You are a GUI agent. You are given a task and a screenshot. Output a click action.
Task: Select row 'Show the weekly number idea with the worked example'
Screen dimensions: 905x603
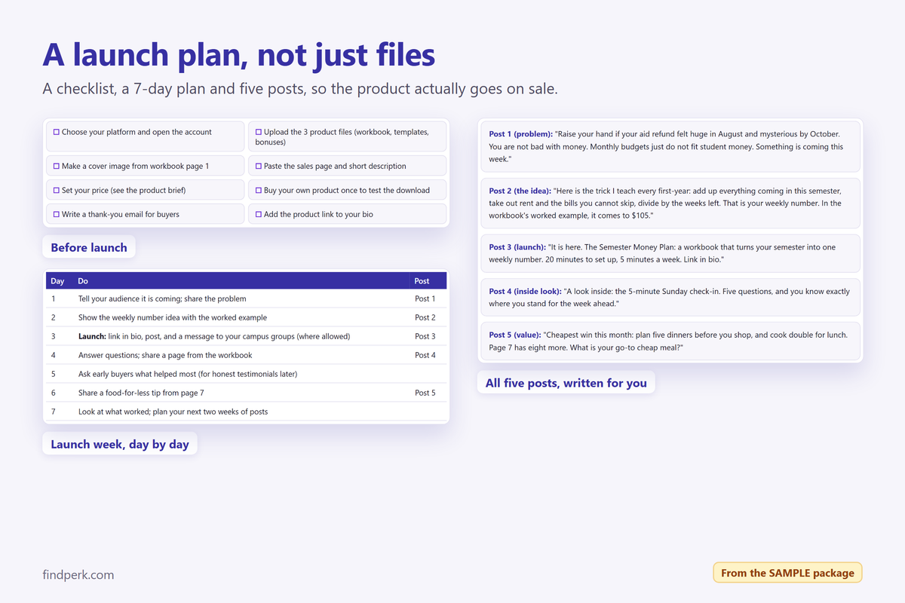point(246,317)
